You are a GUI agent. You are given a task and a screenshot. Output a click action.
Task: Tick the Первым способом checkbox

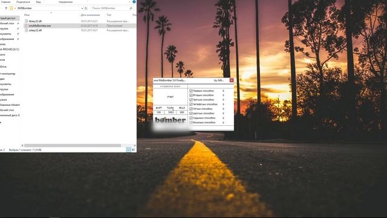click(x=191, y=91)
